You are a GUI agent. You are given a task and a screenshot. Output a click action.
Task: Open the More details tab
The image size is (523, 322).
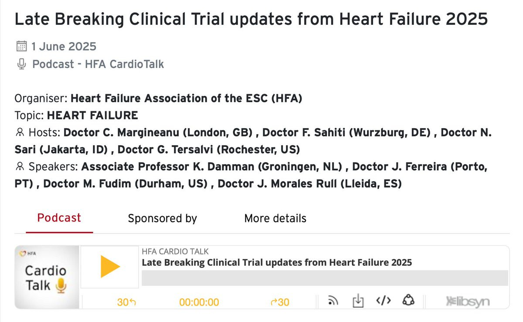pyautogui.click(x=275, y=218)
